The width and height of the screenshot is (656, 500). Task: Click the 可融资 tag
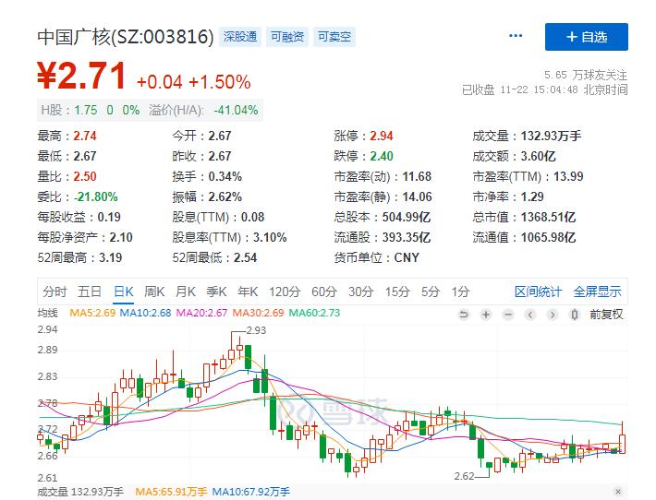[287, 37]
